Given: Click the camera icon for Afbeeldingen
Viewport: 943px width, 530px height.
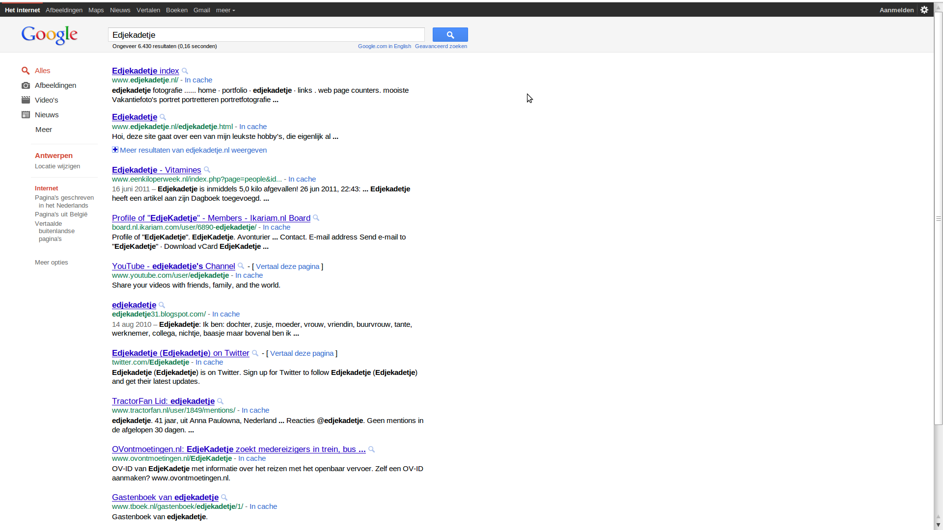Looking at the screenshot, I should click(26, 85).
